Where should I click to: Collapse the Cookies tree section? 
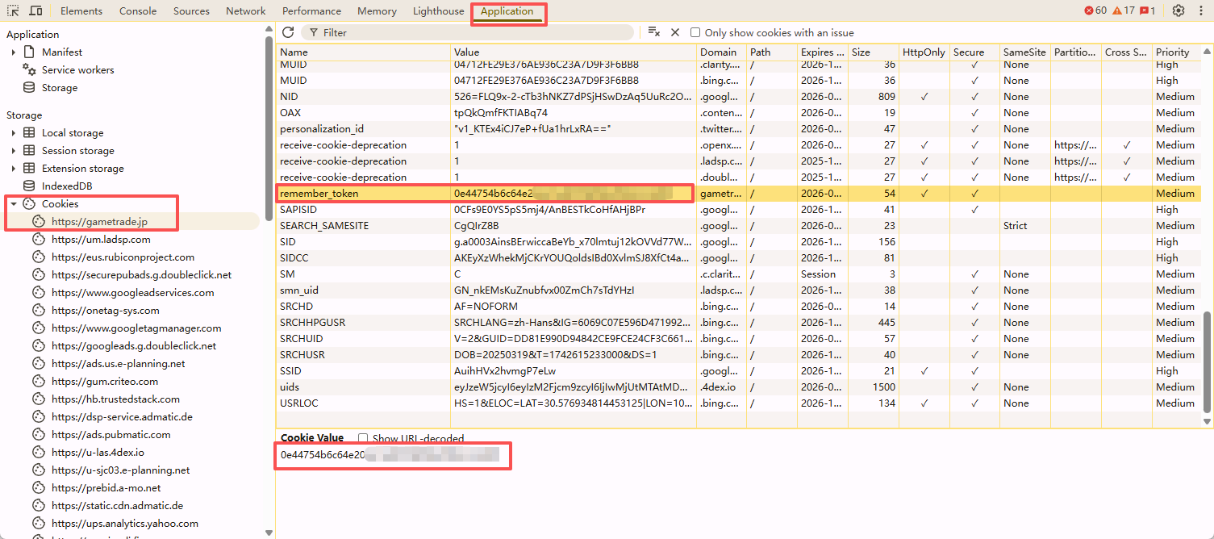pos(14,204)
